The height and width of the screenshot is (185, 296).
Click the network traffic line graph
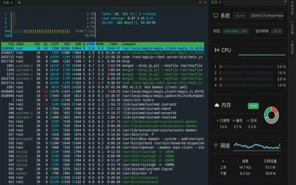[257, 146]
